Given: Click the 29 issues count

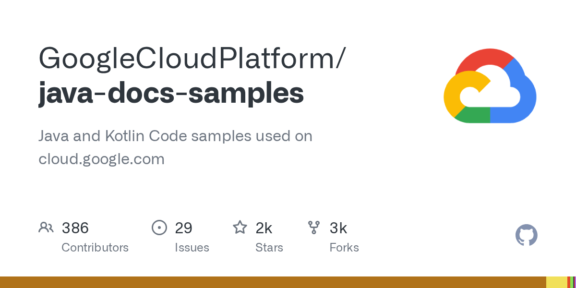Looking at the screenshot, I should click(x=183, y=228).
